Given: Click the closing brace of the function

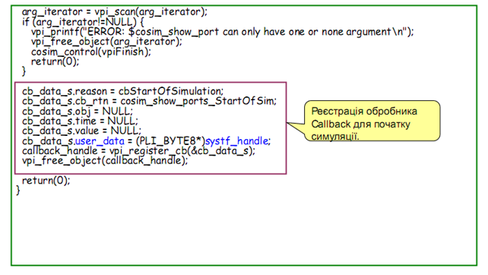Looking at the screenshot, I should [18, 190].
